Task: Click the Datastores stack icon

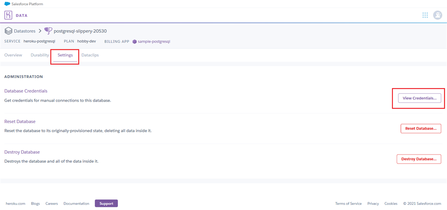Action: coord(8,31)
